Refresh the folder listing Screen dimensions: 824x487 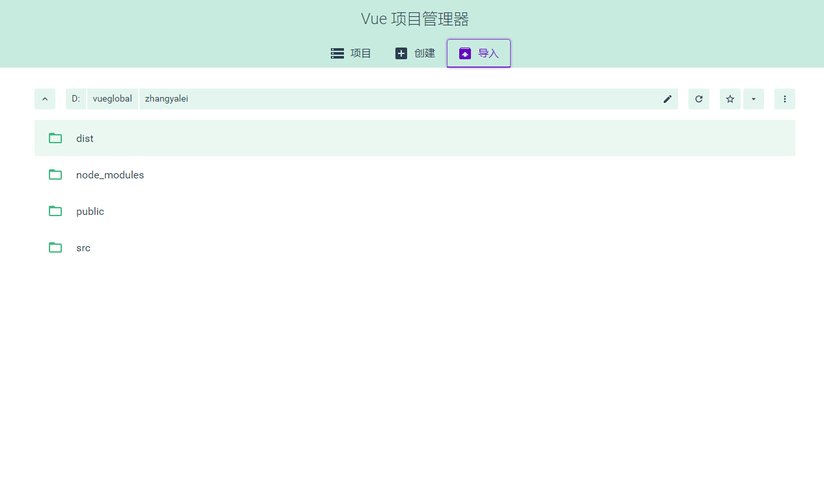[699, 99]
